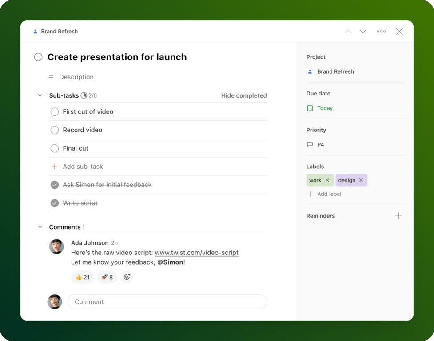Mark the main task complete with its circle
This screenshot has width=434, height=341.
(x=38, y=57)
